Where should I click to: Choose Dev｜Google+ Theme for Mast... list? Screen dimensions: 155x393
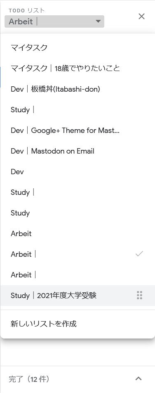pyautogui.click(x=77, y=130)
